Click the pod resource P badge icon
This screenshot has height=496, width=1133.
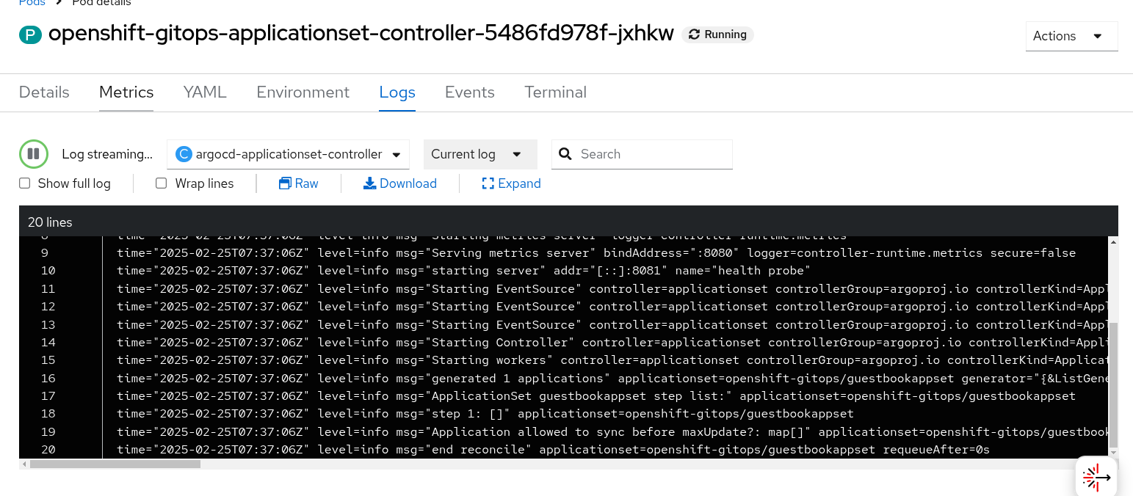(30, 34)
